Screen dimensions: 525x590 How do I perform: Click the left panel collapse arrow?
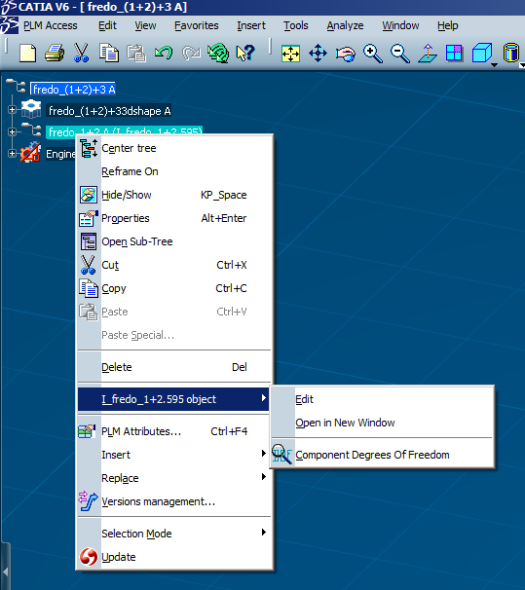pos(5,572)
